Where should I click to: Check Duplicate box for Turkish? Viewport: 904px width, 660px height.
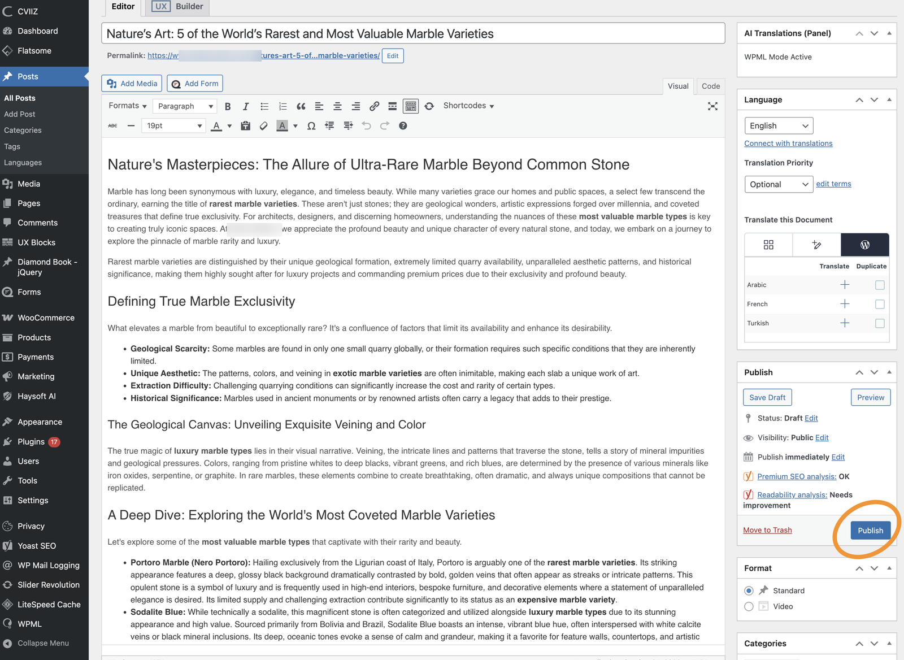click(x=880, y=324)
